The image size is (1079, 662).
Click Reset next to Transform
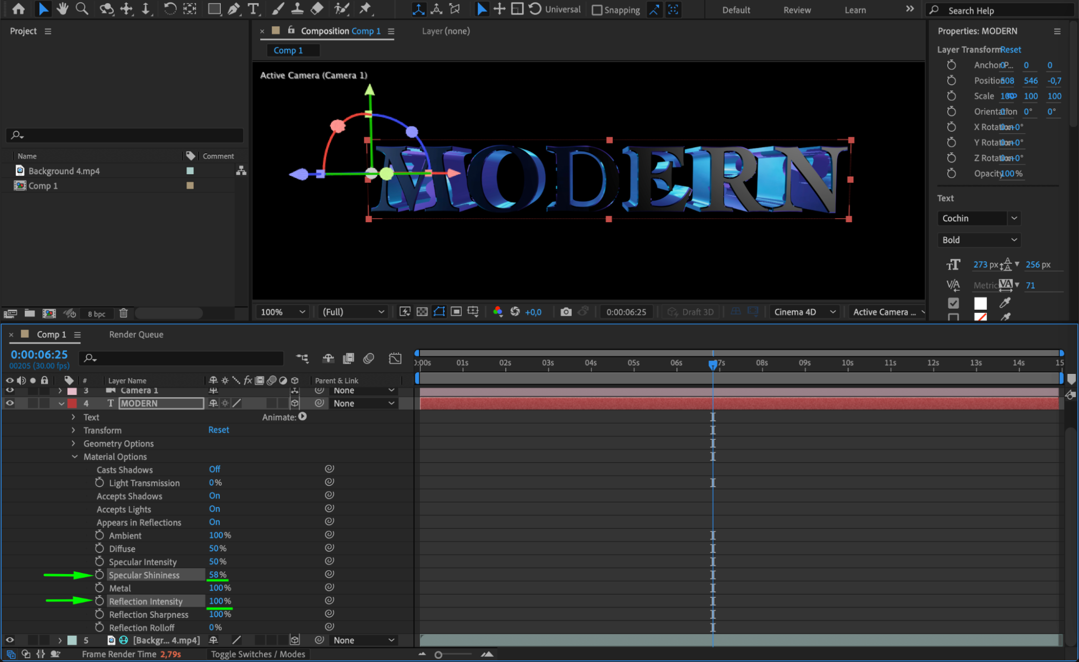pyautogui.click(x=219, y=430)
